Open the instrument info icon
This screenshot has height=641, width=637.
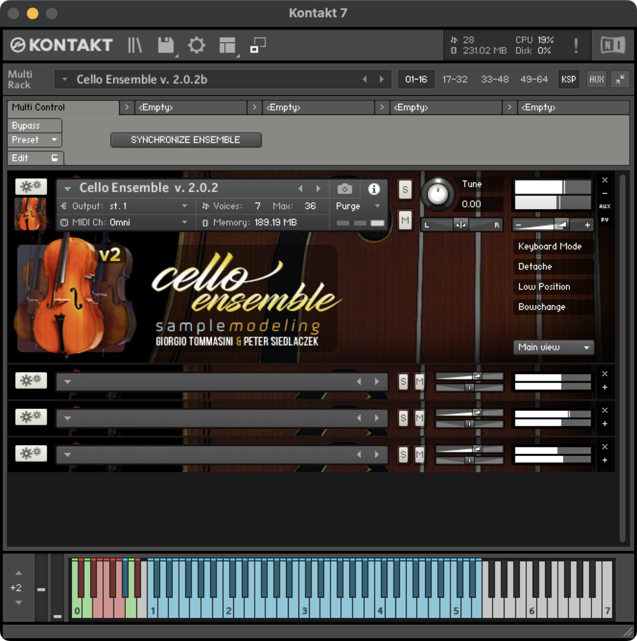pyautogui.click(x=374, y=189)
